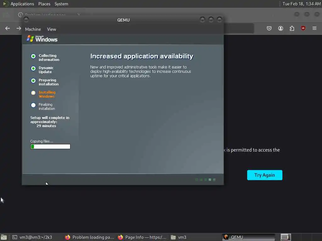Screen dimensions: 322x241
Task: Open the View menu in QEMU
Action: (x=51, y=29)
